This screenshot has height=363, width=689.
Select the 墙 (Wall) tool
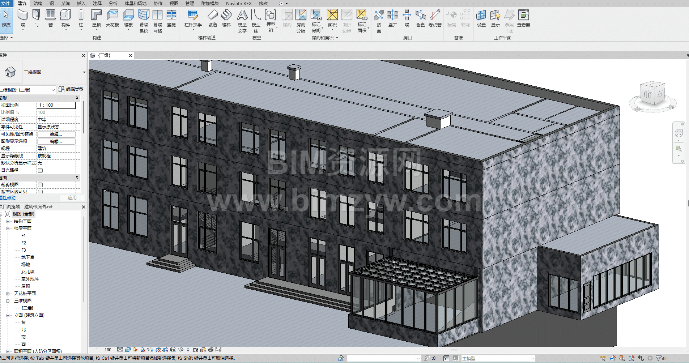pos(22,18)
